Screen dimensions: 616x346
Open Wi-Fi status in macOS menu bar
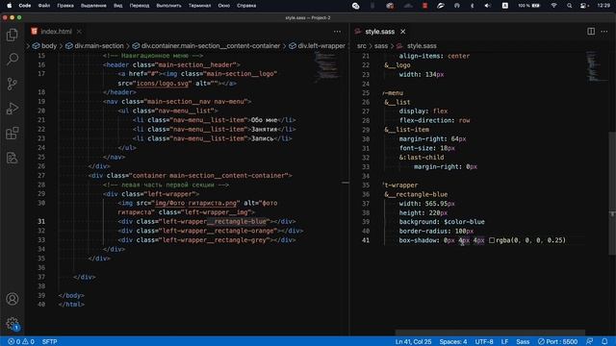click(554, 6)
